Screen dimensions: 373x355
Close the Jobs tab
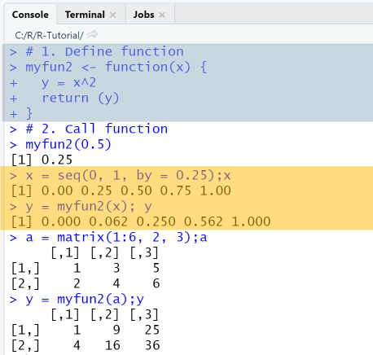tap(162, 15)
